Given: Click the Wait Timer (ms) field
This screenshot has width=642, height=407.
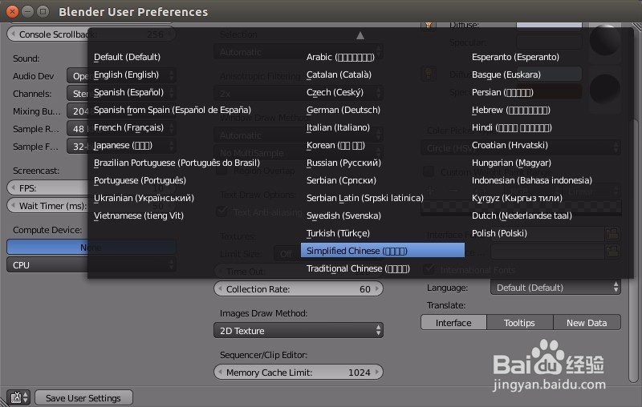Looking at the screenshot, I should pyautogui.click(x=91, y=206).
